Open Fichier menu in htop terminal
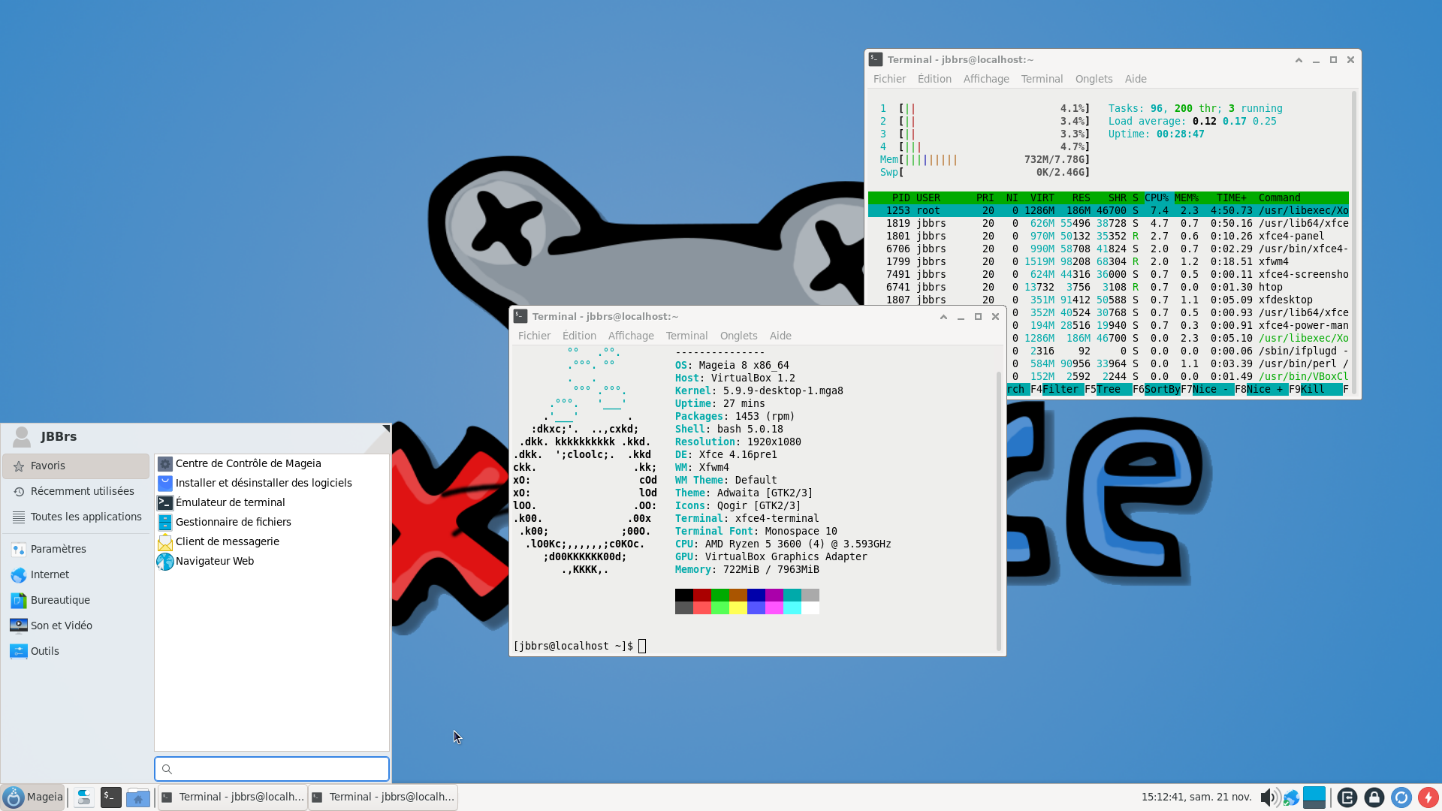1442x811 pixels. tap(889, 79)
